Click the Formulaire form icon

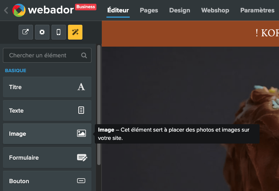tap(82, 157)
